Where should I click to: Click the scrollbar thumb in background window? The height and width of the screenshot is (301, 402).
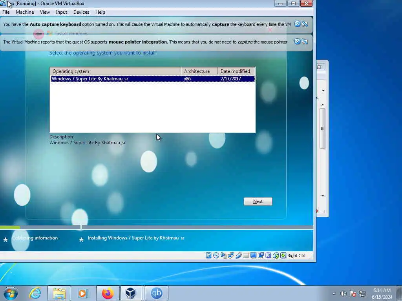pyautogui.click(x=323, y=128)
